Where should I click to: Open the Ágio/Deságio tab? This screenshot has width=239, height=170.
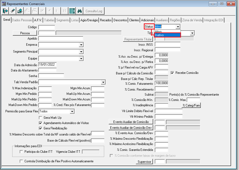(89, 20)
